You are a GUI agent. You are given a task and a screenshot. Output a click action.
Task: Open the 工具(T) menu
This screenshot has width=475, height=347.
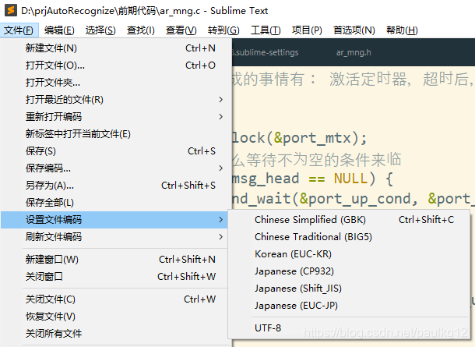click(x=266, y=30)
